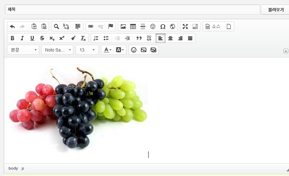Viewport: 289px width, 176px height.
Task: Maximize the editor to fullscreen
Action: click(x=185, y=26)
